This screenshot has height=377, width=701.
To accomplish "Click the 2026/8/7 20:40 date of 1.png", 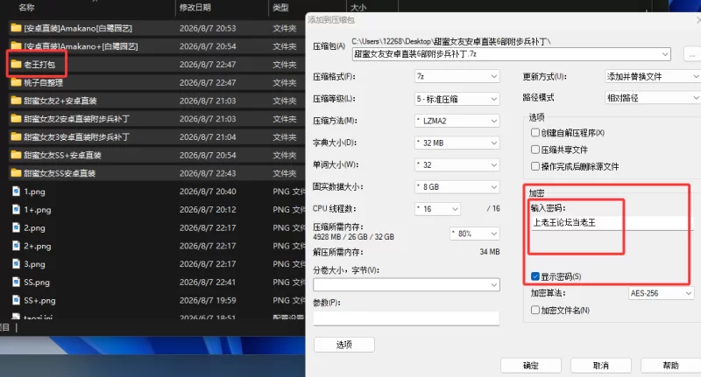I will click(208, 192).
